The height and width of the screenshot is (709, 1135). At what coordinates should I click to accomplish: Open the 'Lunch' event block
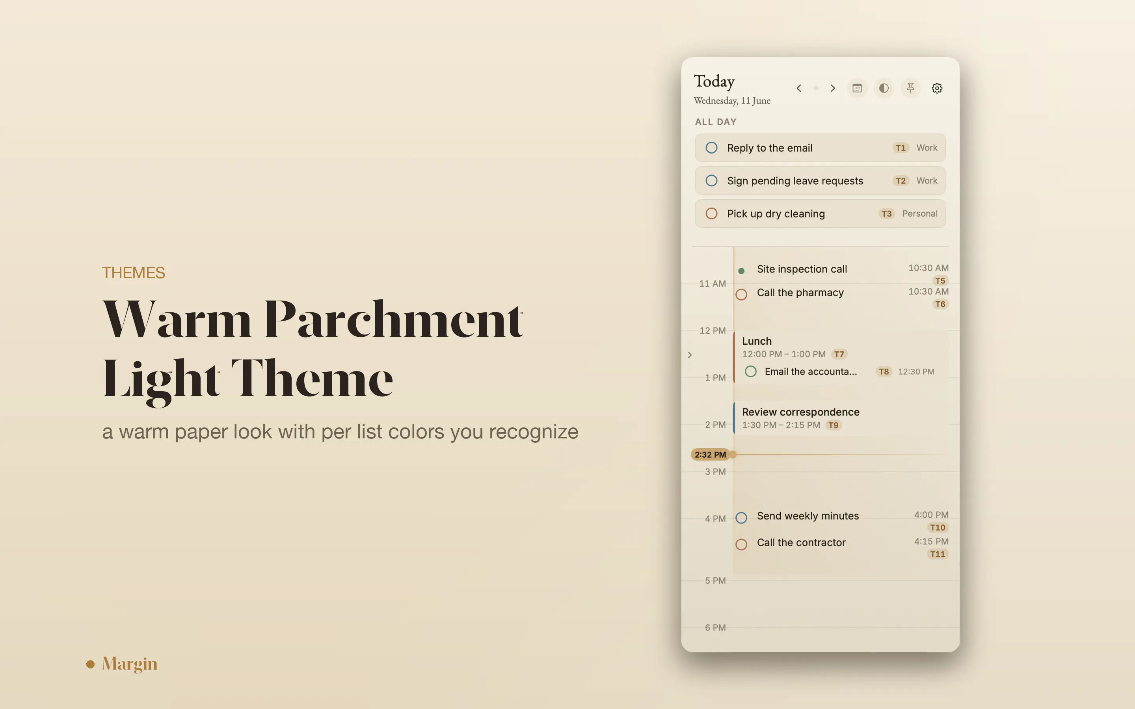click(841, 357)
